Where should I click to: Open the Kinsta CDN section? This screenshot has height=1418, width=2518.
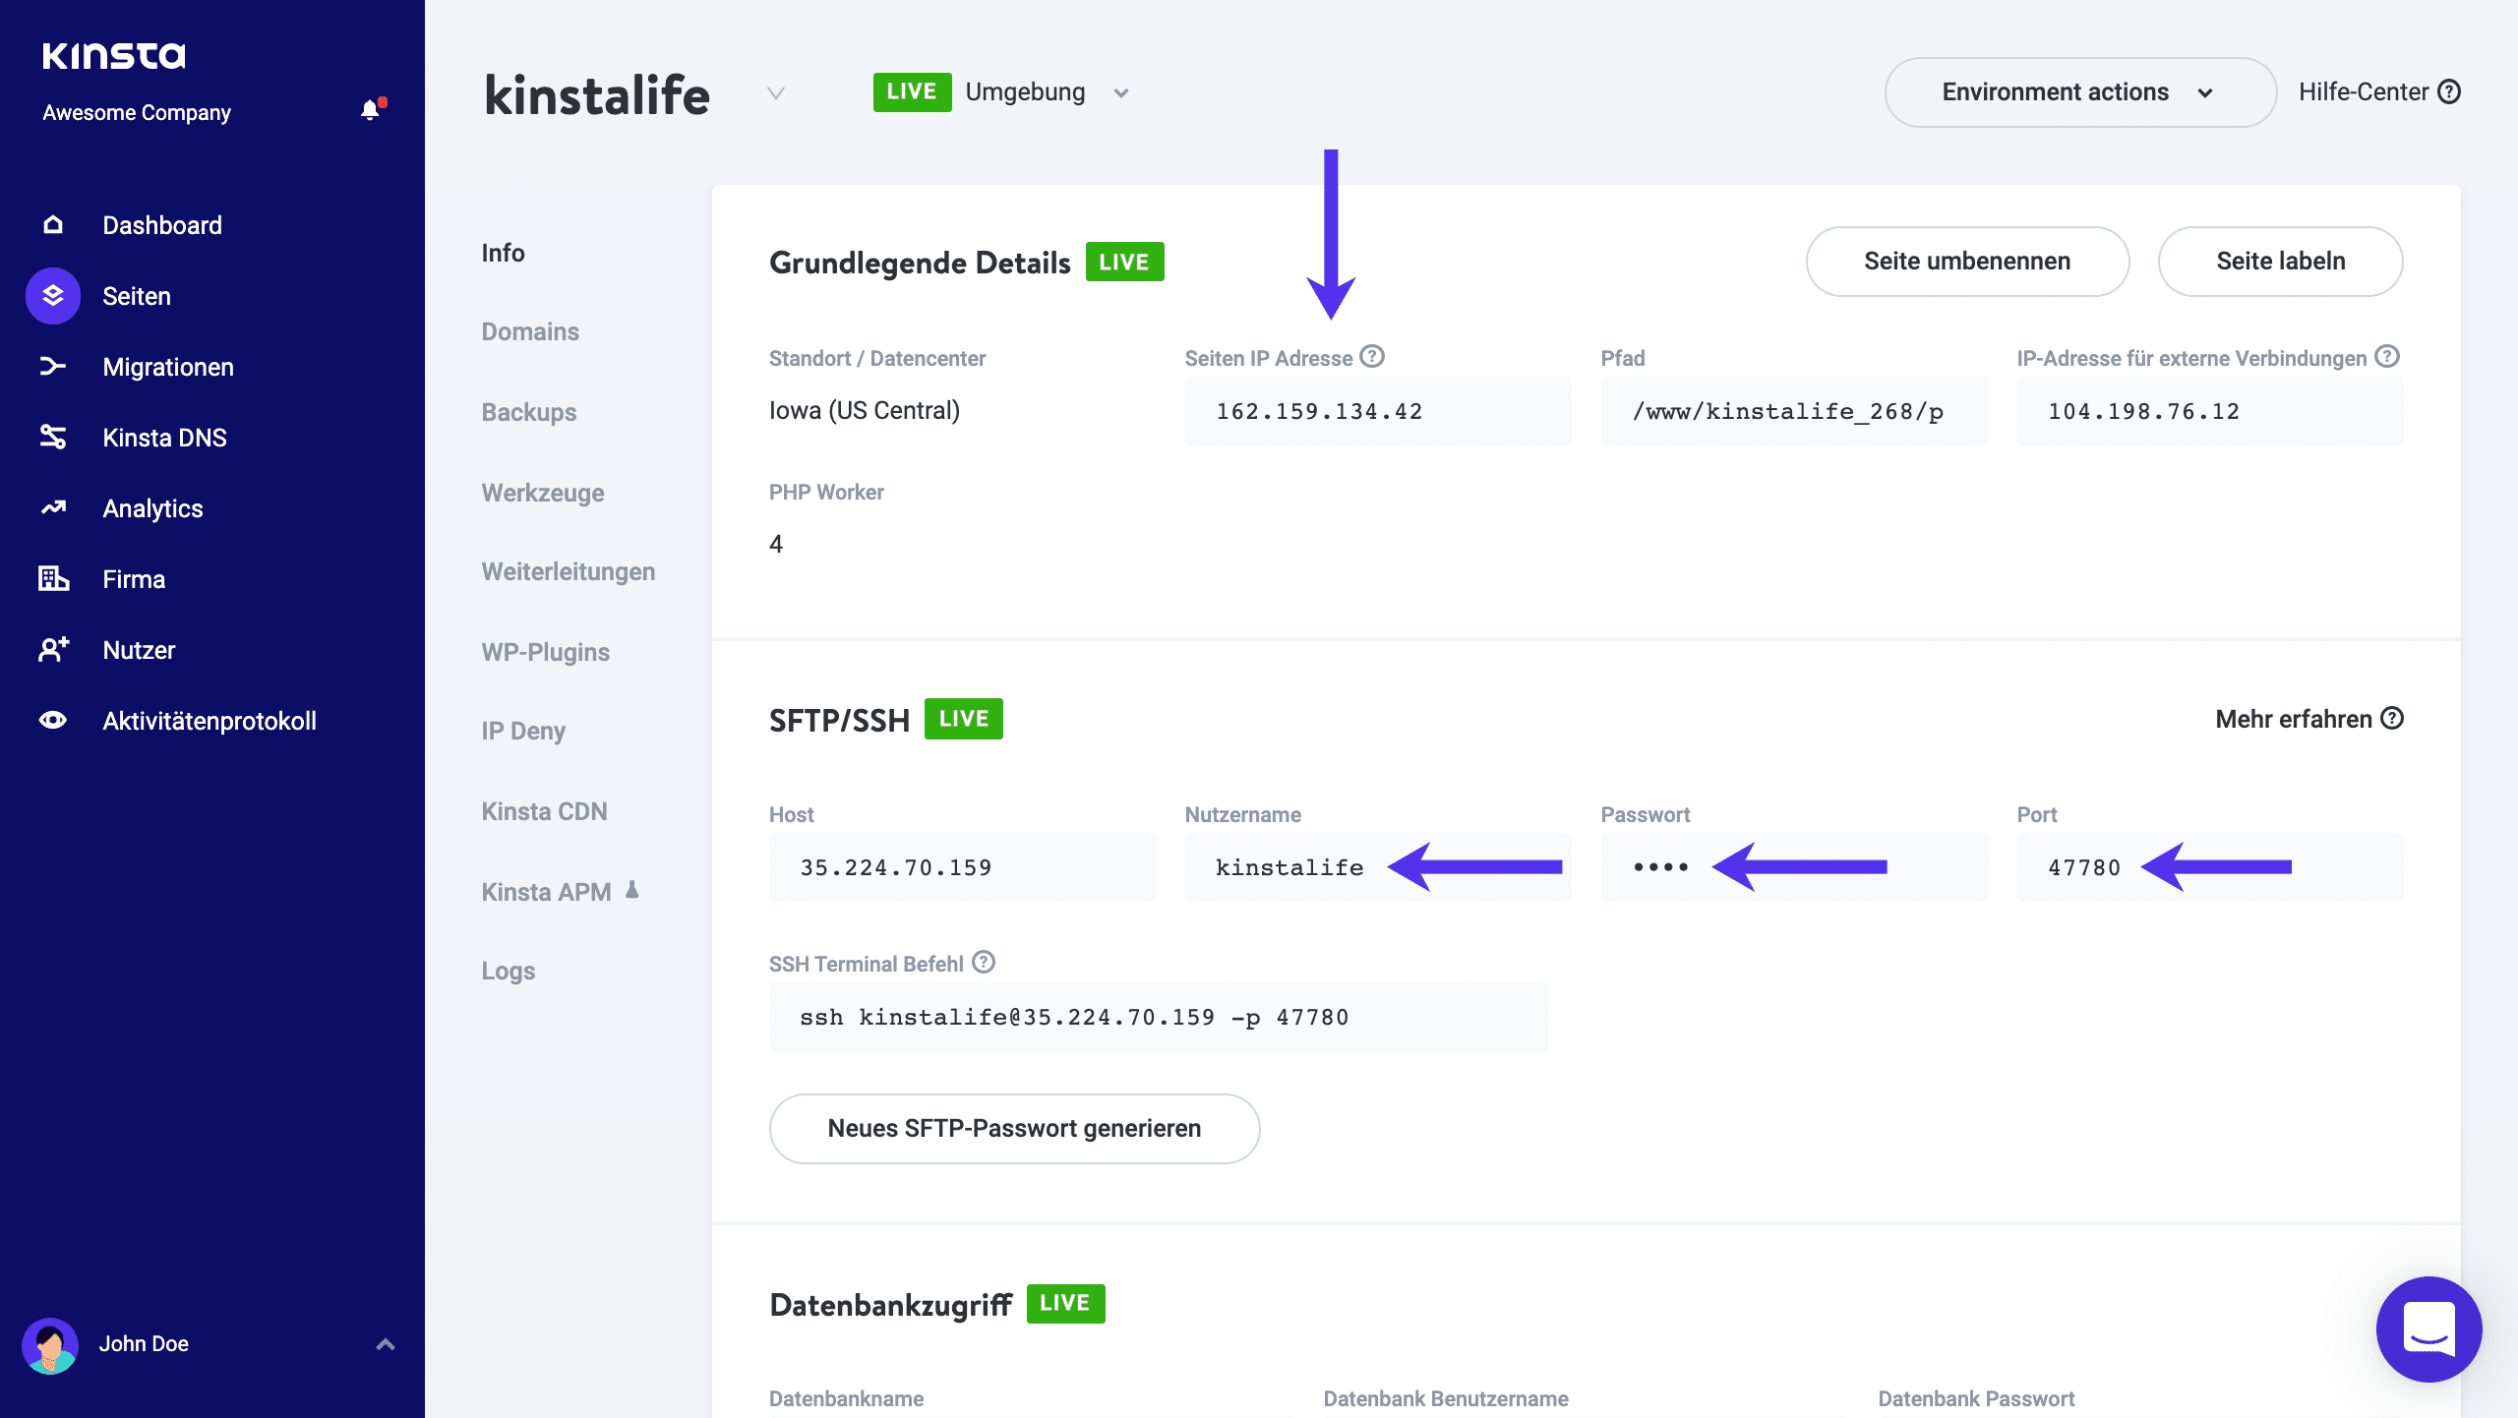click(545, 811)
